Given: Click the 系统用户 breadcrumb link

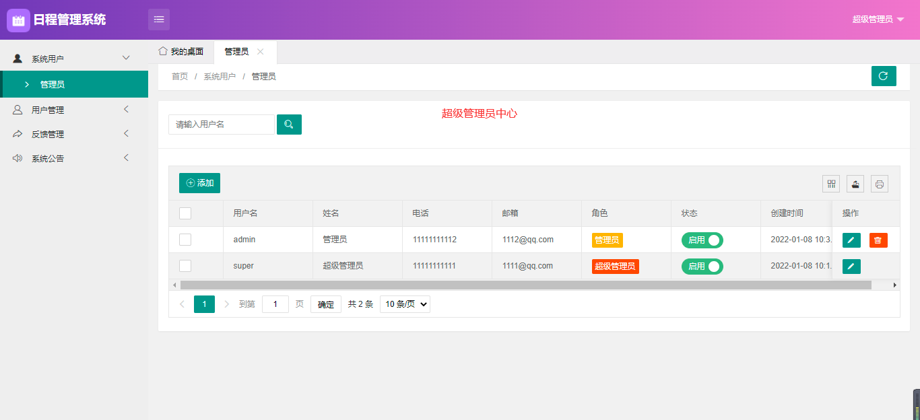Looking at the screenshot, I should (220, 77).
